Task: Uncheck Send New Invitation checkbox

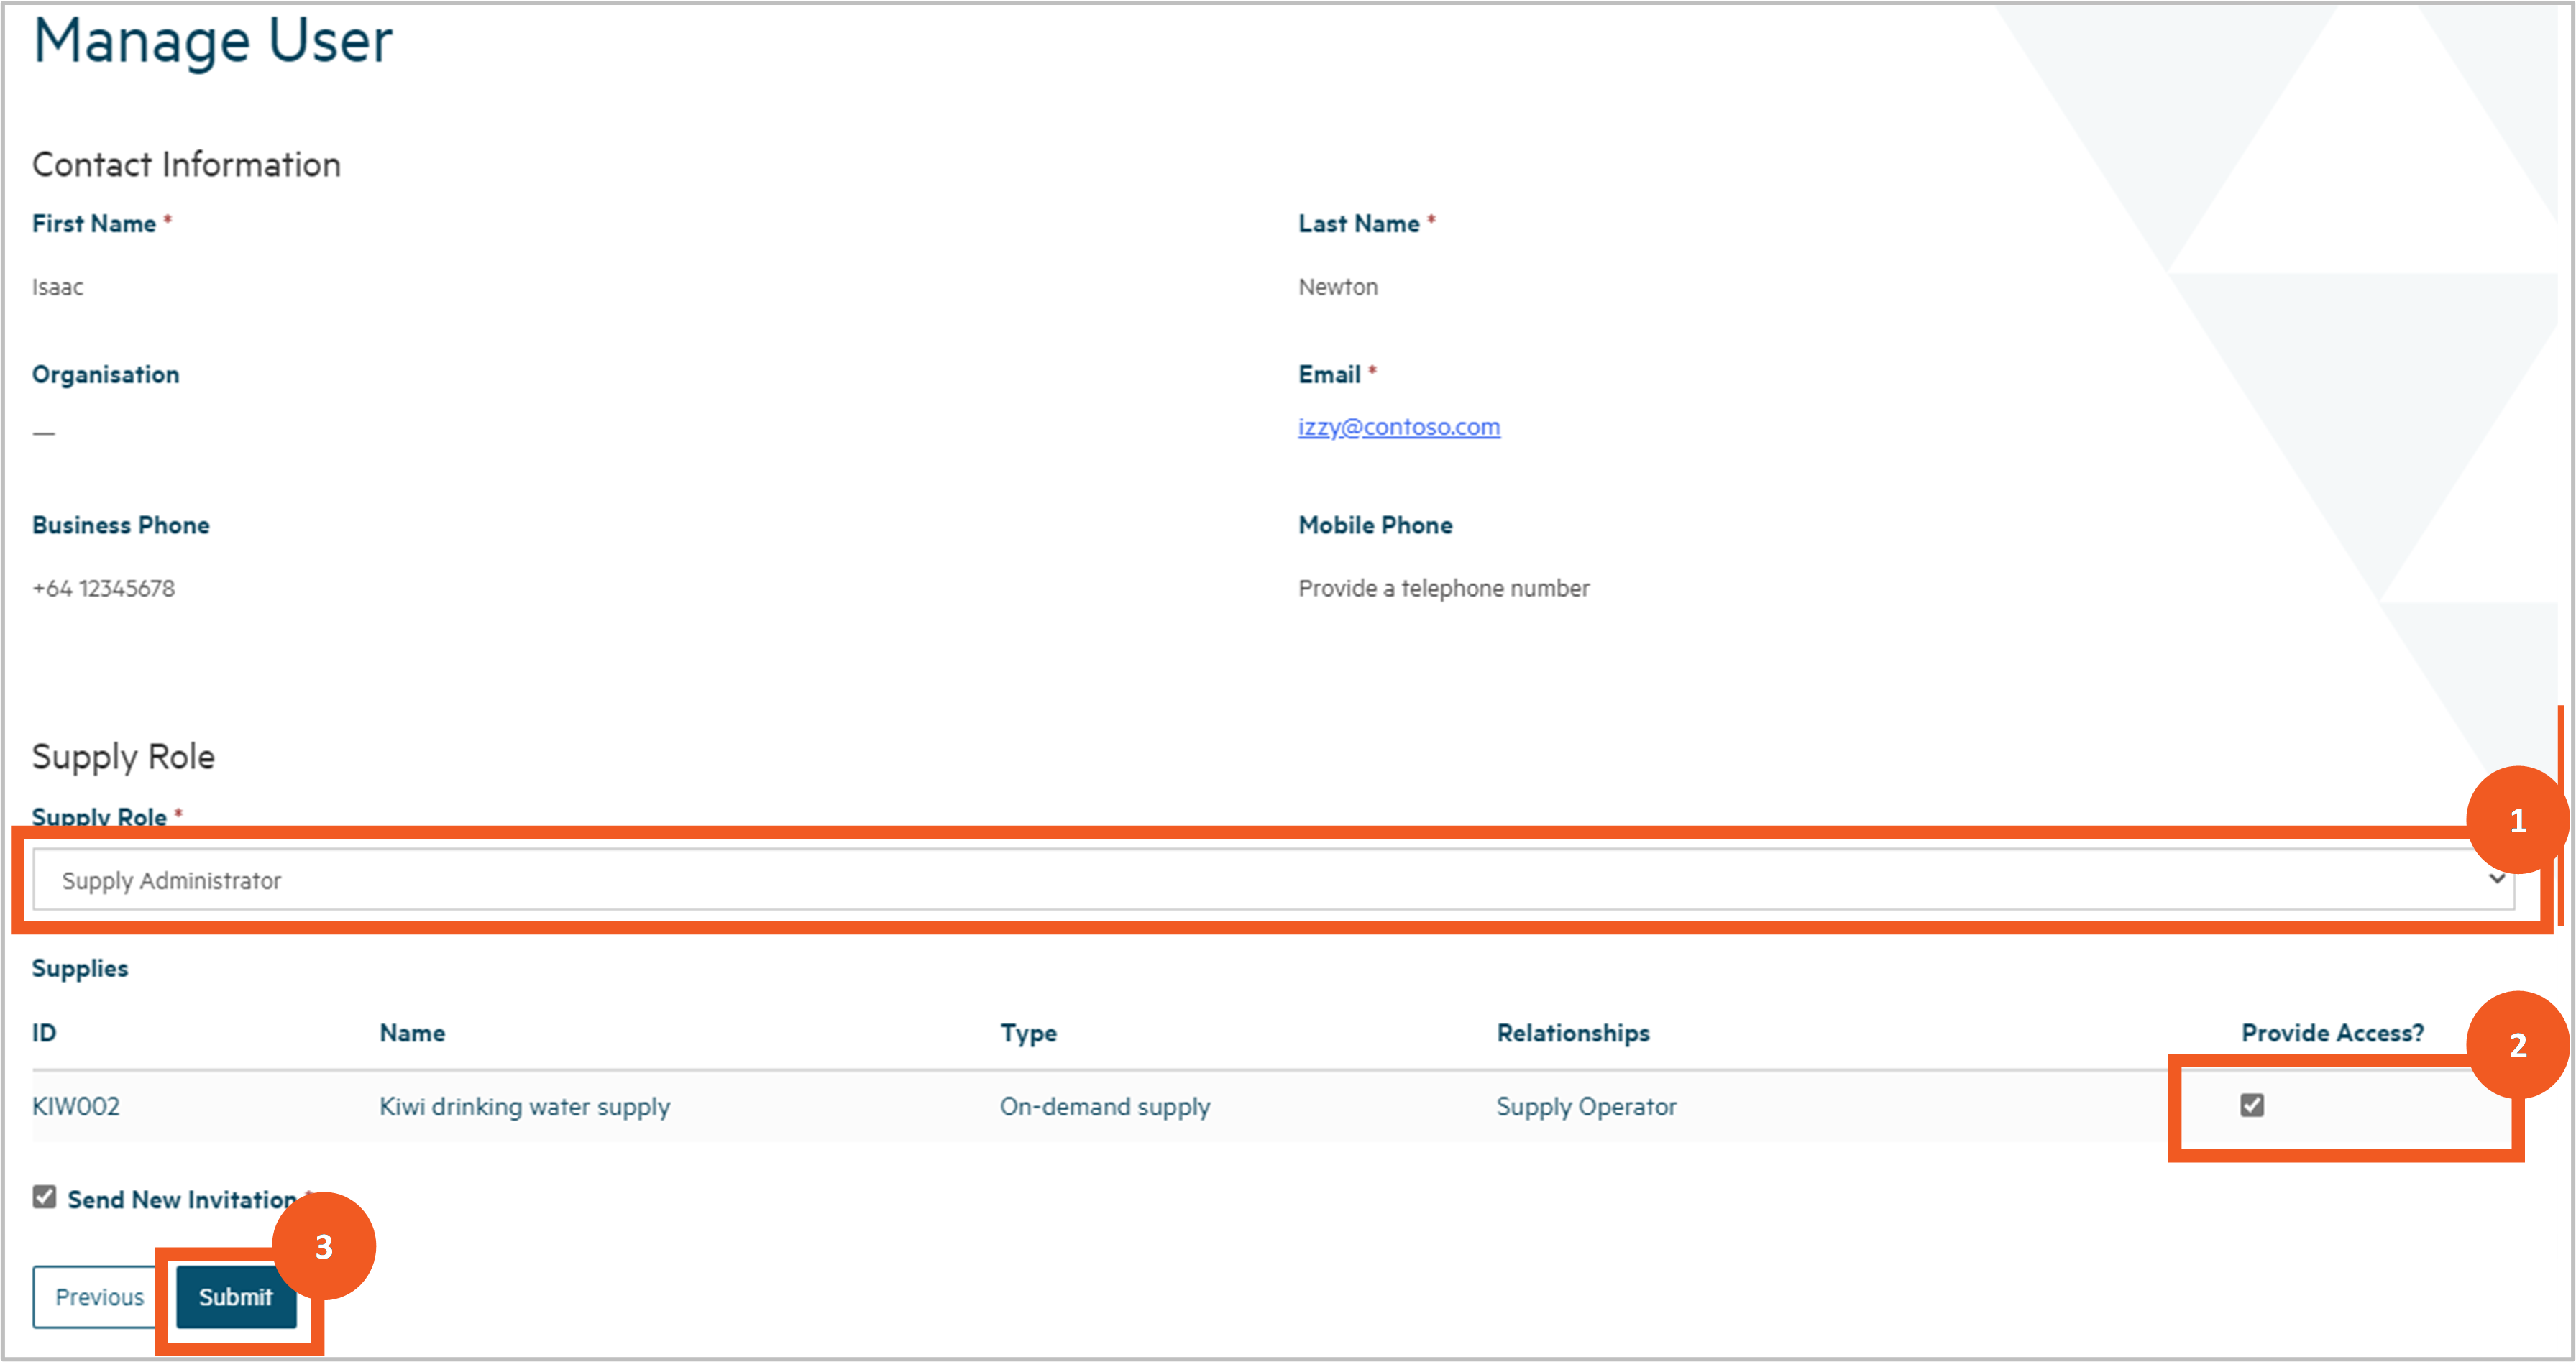Action: [x=44, y=1197]
